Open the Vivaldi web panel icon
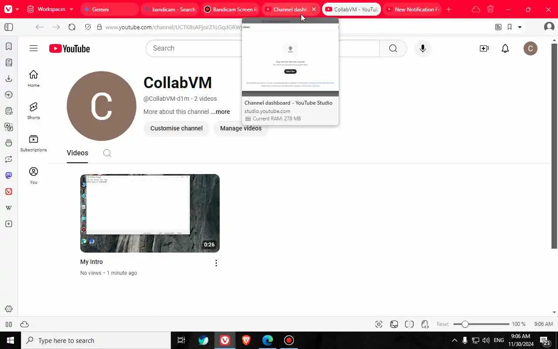This screenshot has width=558, height=349. pyautogui.click(x=9, y=192)
